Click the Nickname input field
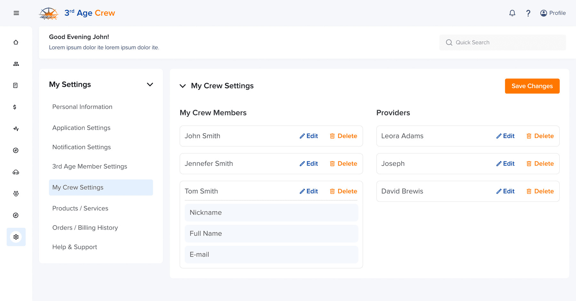 pos(271,212)
